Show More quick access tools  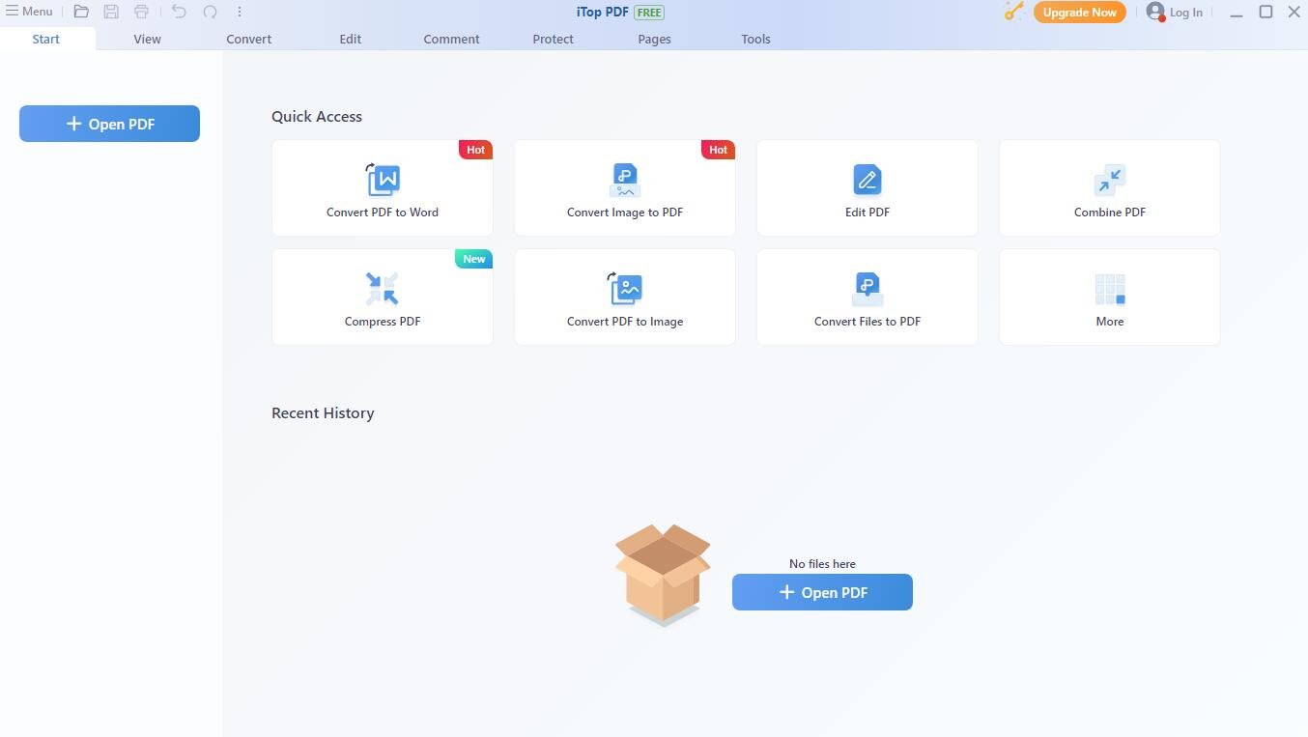pyautogui.click(x=1109, y=298)
